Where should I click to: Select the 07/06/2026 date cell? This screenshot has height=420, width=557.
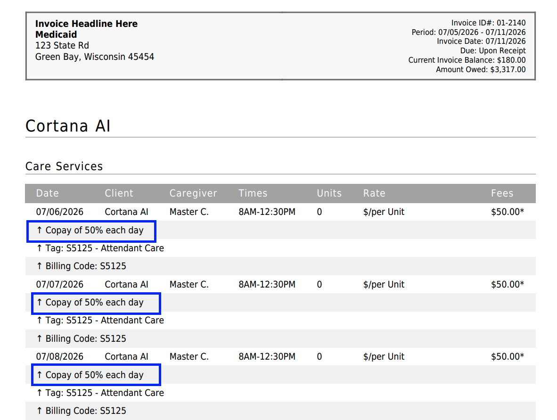point(60,212)
